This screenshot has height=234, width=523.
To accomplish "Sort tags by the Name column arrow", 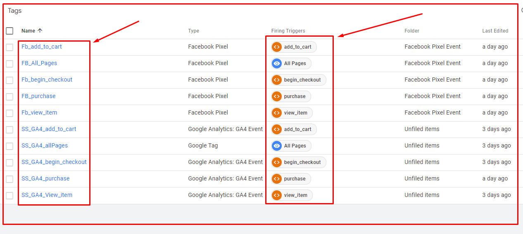I will pos(40,31).
